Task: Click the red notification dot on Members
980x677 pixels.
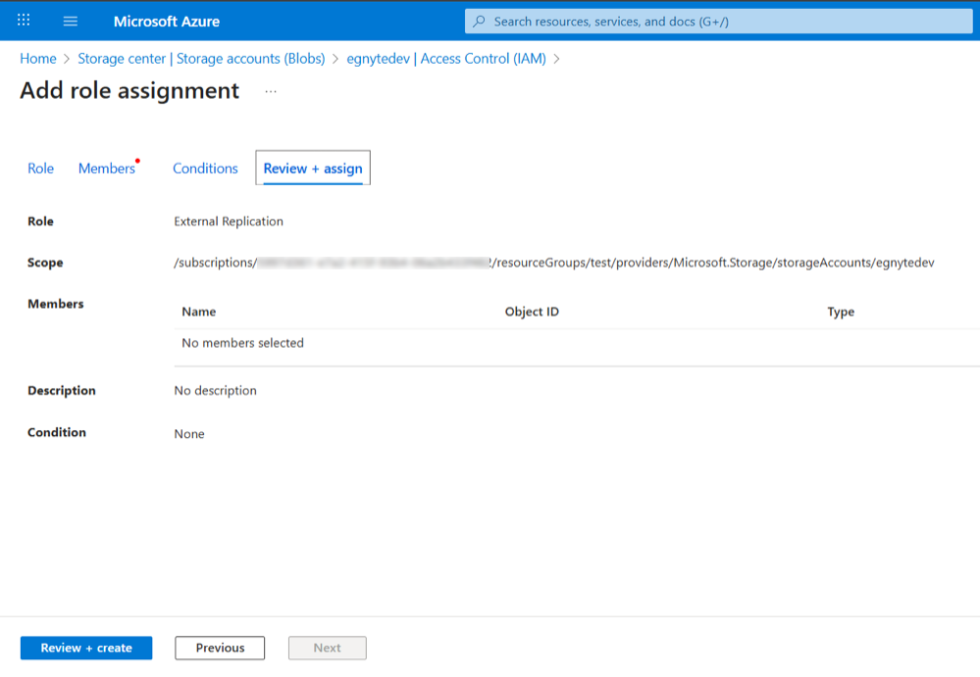Action: click(x=136, y=158)
